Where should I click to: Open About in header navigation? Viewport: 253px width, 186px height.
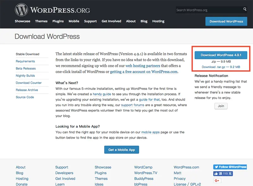pos(131,21)
